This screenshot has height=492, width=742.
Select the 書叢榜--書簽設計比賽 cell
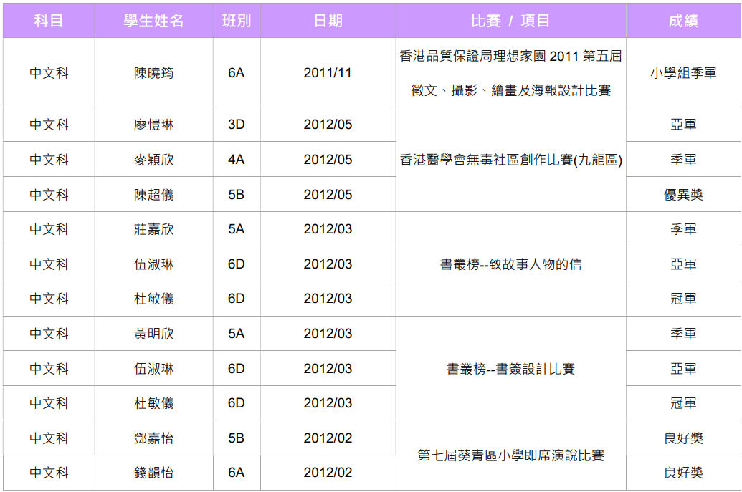click(510, 369)
